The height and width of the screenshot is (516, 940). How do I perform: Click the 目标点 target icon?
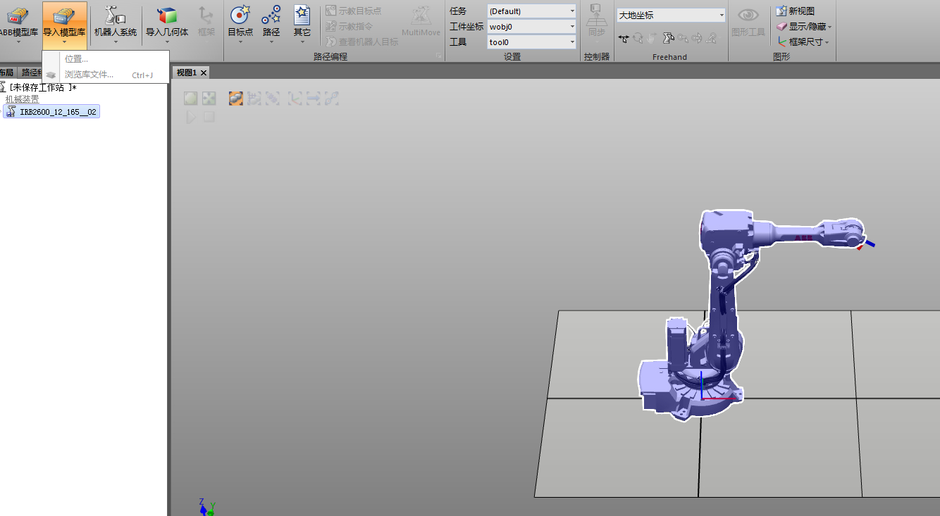coord(240,15)
